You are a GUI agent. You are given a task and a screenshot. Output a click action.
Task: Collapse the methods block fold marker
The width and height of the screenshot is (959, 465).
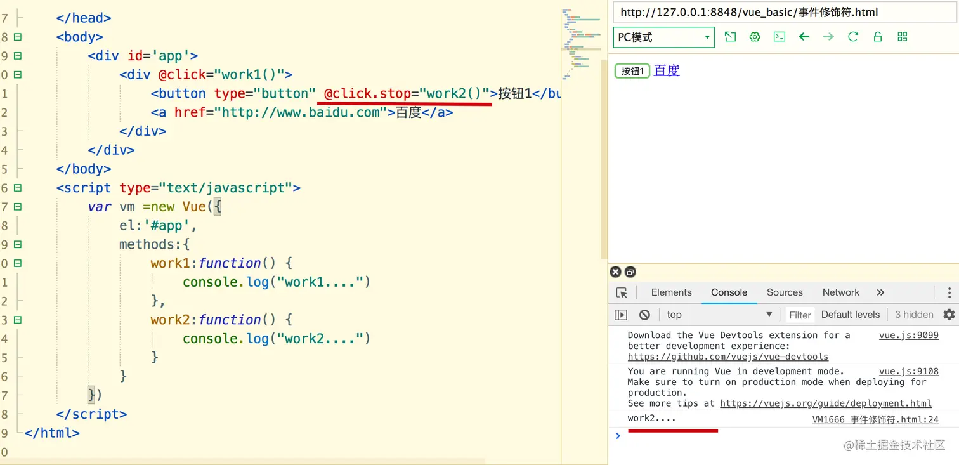[x=17, y=244]
